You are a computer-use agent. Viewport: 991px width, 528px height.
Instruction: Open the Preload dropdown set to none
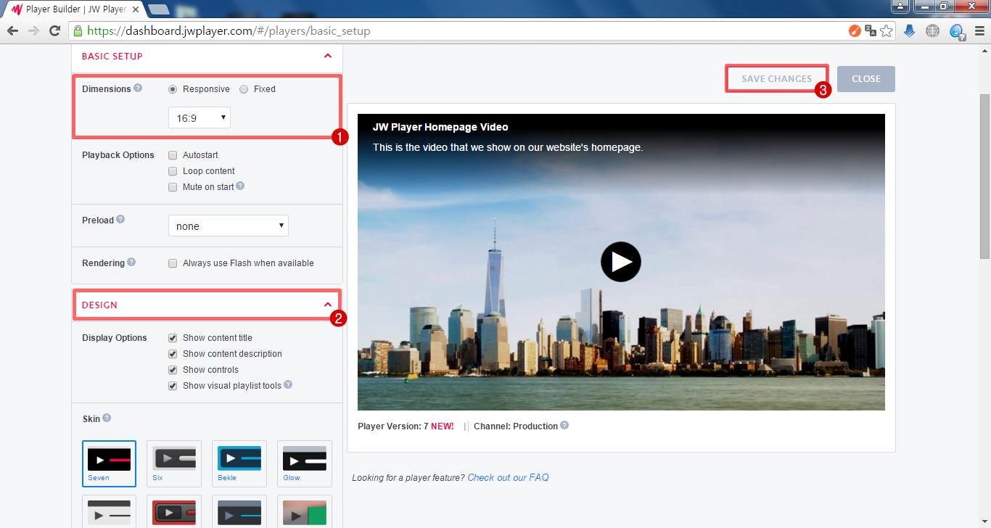click(x=229, y=226)
